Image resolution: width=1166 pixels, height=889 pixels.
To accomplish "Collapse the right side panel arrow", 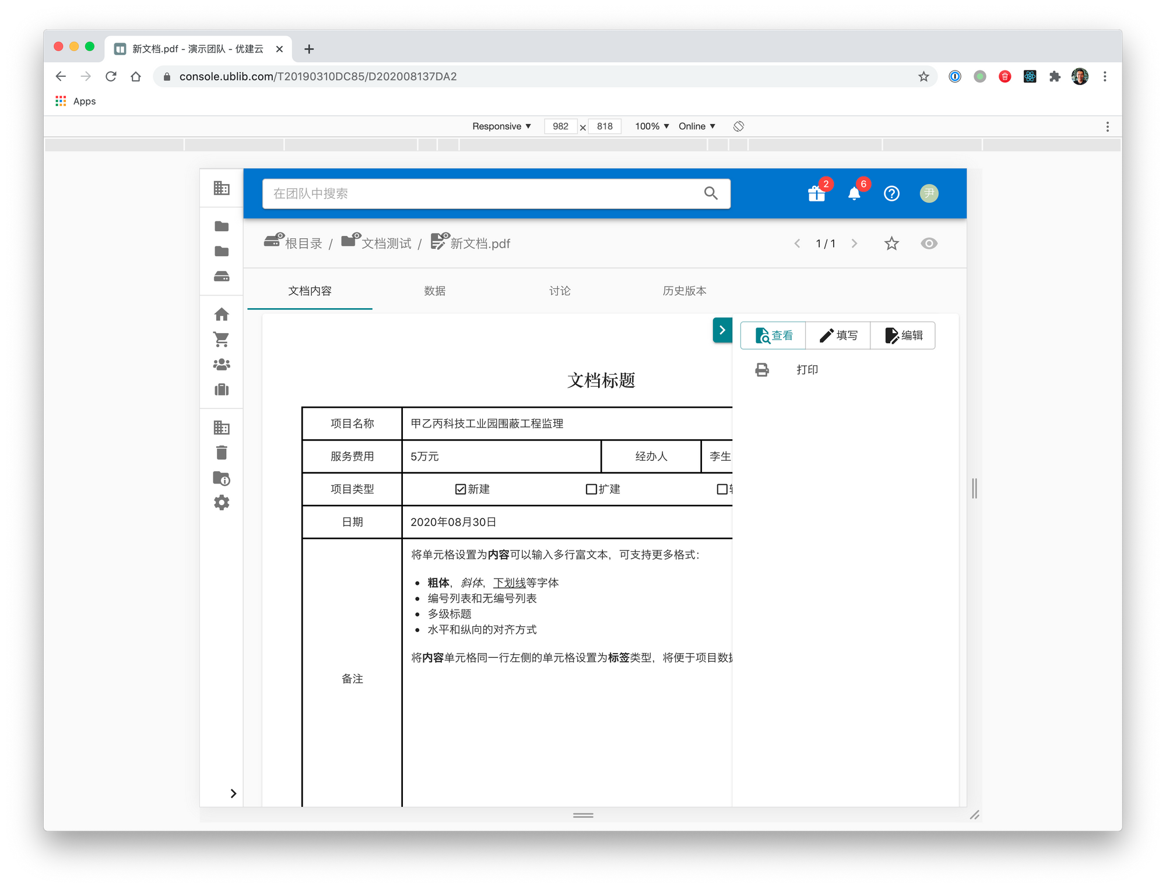I will [722, 330].
